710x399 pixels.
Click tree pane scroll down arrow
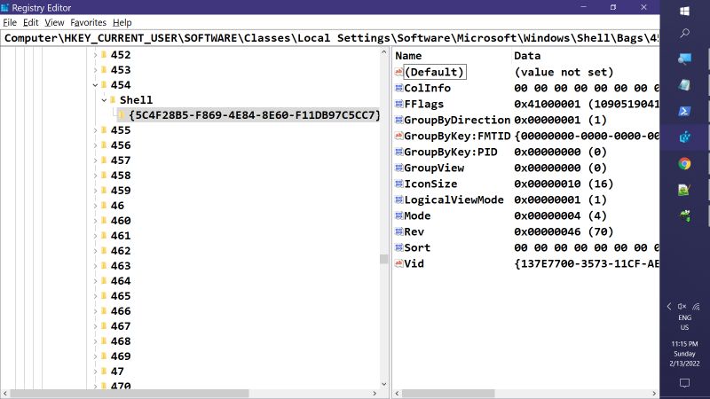click(x=384, y=384)
